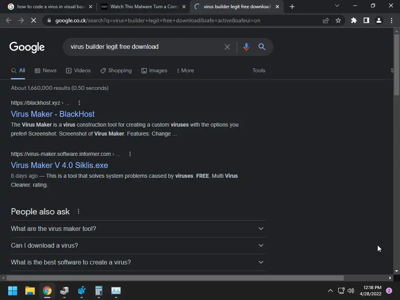
Task: Close the 'how to code a virus' tab
Action: coord(91,7)
